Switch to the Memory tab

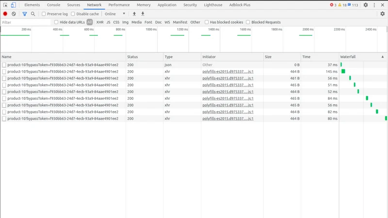tap(144, 5)
